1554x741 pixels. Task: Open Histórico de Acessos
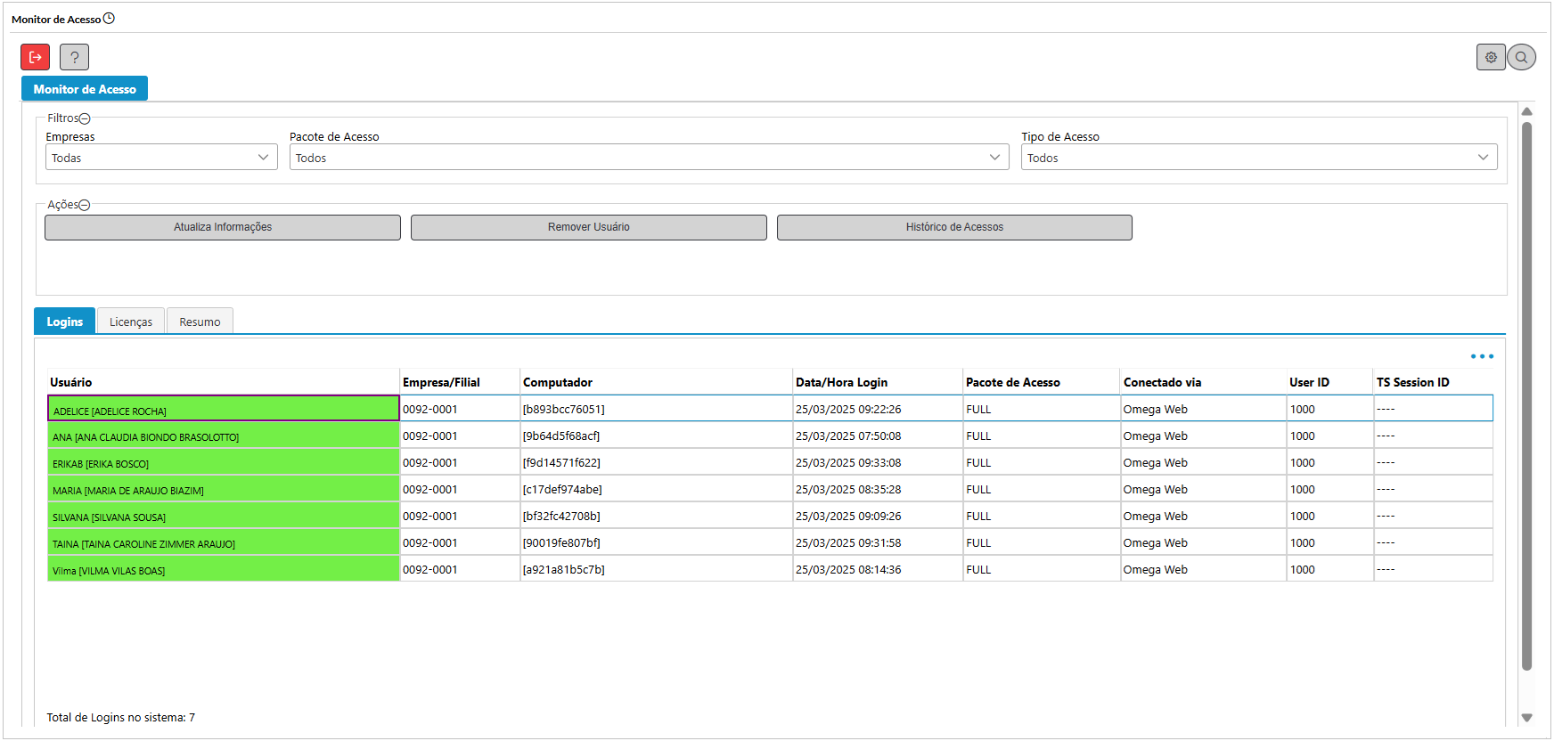pos(954,227)
